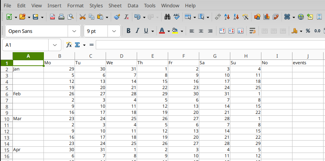
Task: Click the equals Formula button
Action: pyautogui.click(x=91, y=45)
